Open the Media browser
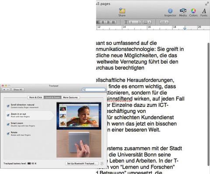The image size is (210, 174). pos(183,12)
